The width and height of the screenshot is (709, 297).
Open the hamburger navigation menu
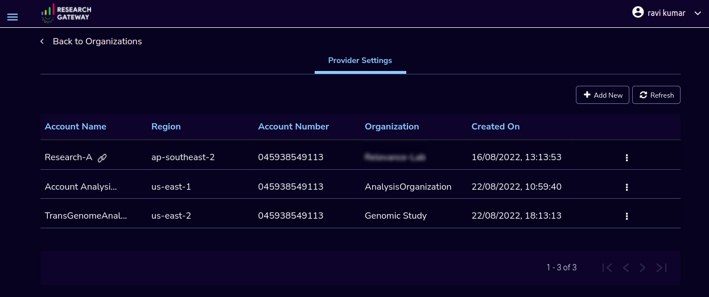tap(12, 17)
